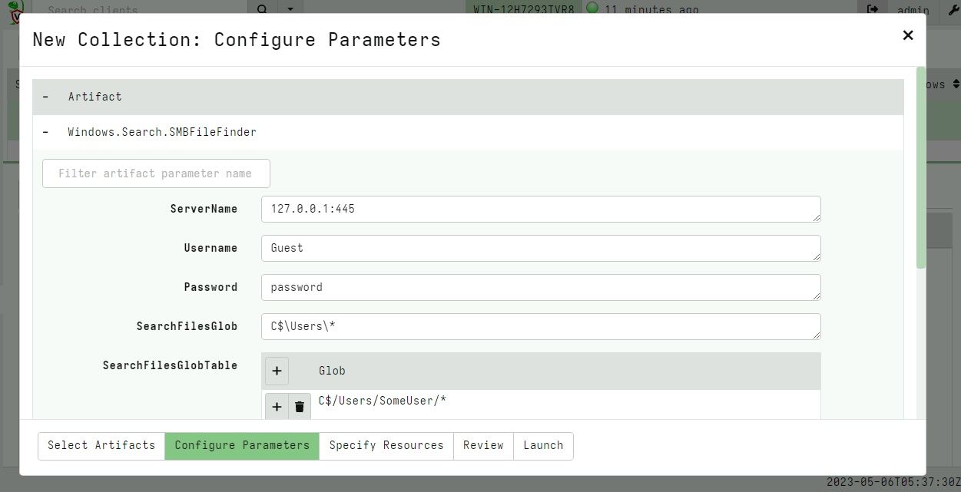Insert a row after C$/Users/SomeUser/* entry
This screenshot has height=492, width=961.
click(277, 406)
